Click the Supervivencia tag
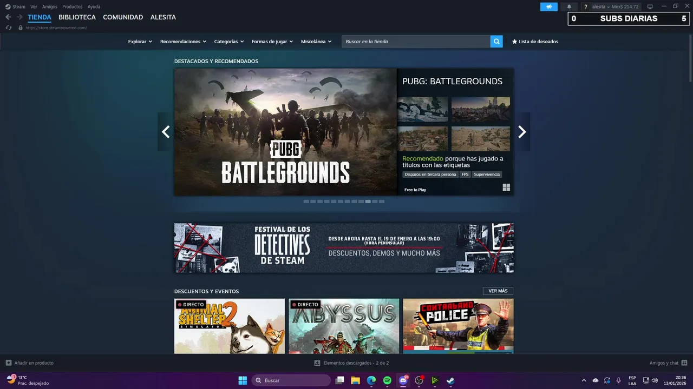 click(x=487, y=175)
